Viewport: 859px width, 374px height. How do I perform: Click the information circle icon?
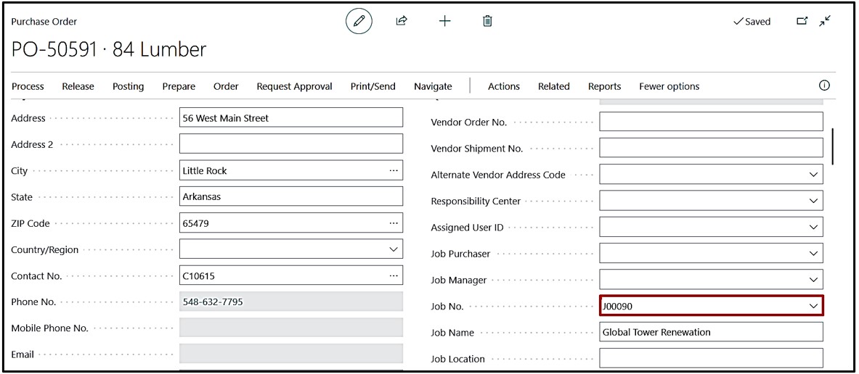pyautogui.click(x=824, y=86)
